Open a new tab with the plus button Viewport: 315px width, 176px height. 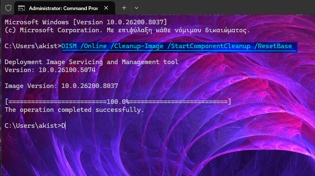pos(124,8)
